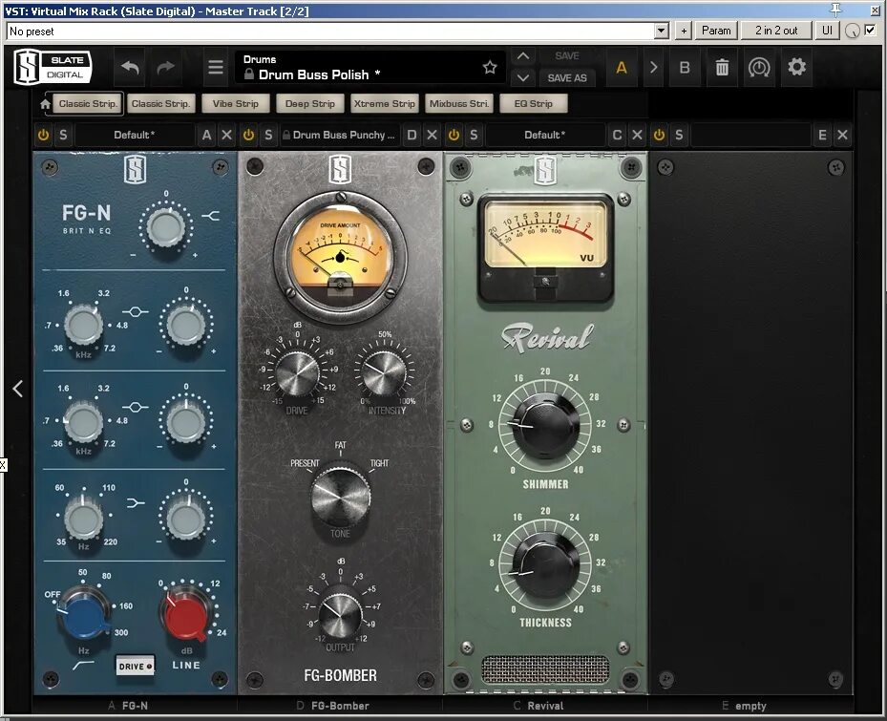
Task: Open the No preset dropdown
Action: point(661,30)
